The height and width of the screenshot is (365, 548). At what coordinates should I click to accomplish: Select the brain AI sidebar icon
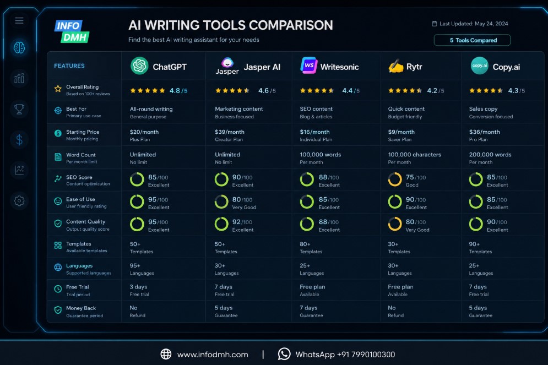19,47
